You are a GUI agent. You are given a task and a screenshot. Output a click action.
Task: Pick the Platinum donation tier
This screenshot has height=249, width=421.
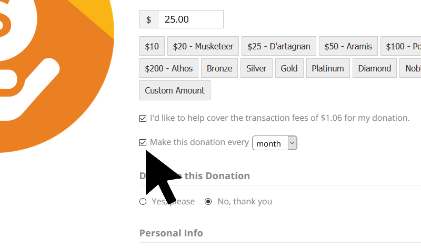[x=328, y=68]
